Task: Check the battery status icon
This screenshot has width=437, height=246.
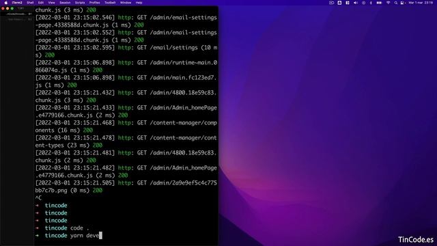Action: click(x=380, y=3)
